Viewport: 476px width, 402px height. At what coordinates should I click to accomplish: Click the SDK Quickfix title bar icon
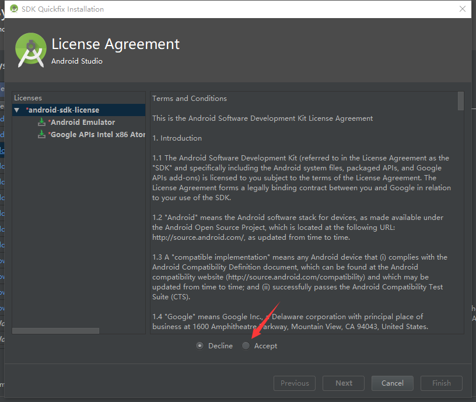coord(14,9)
